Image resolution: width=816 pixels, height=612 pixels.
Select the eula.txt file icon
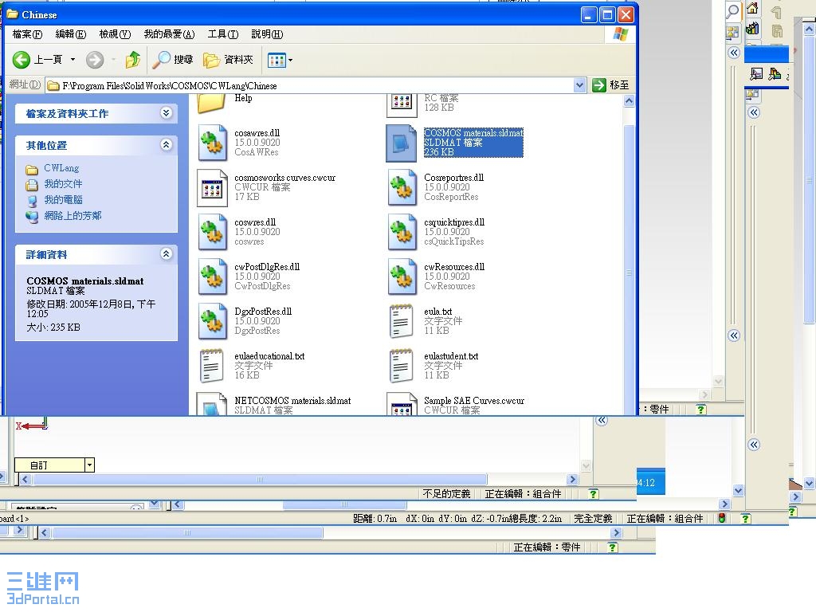[402, 321]
